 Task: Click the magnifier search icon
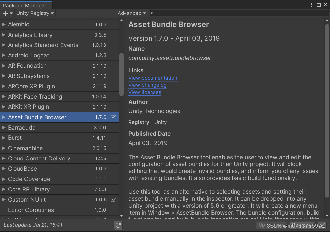click(x=153, y=13)
